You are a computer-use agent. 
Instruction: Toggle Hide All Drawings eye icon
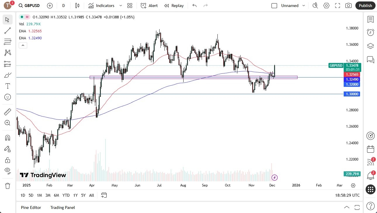[8, 171]
